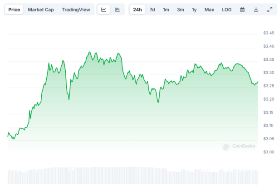
Task: Switch to the TradingView tab
Action: click(x=76, y=10)
